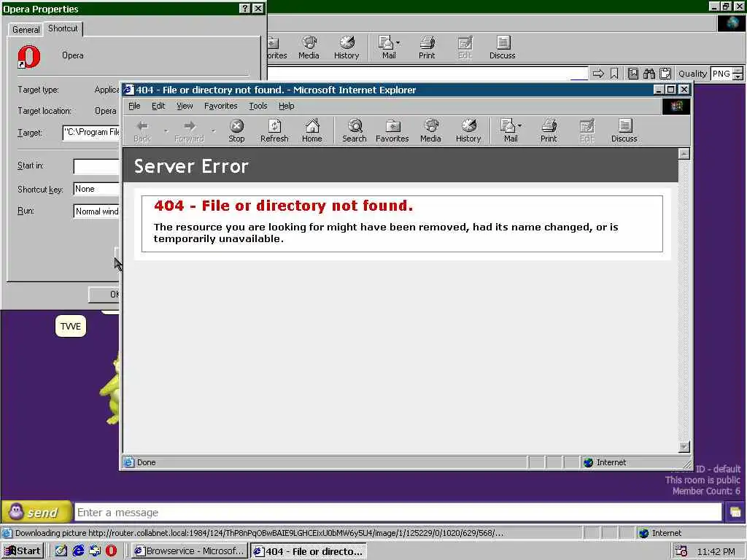Viewport: 747px width, 560px height.
Task: Click Discuss icon in the background browser toolbar
Action: 502,47
